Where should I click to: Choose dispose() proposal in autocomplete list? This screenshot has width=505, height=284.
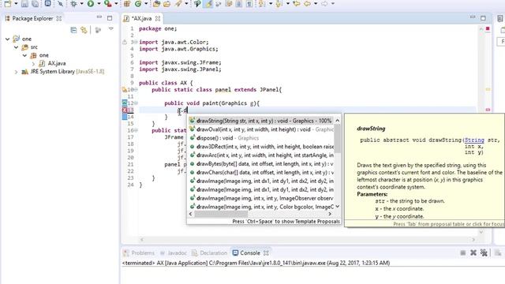pos(261,138)
